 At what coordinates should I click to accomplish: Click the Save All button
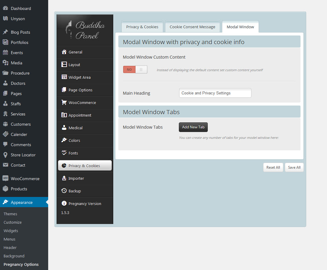tap(294, 167)
